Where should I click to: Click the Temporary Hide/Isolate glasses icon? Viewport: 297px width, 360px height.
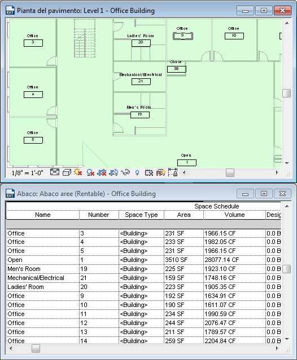tap(125, 172)
